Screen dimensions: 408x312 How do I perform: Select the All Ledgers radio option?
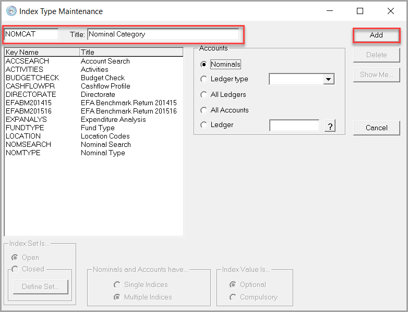coord(204,95)
